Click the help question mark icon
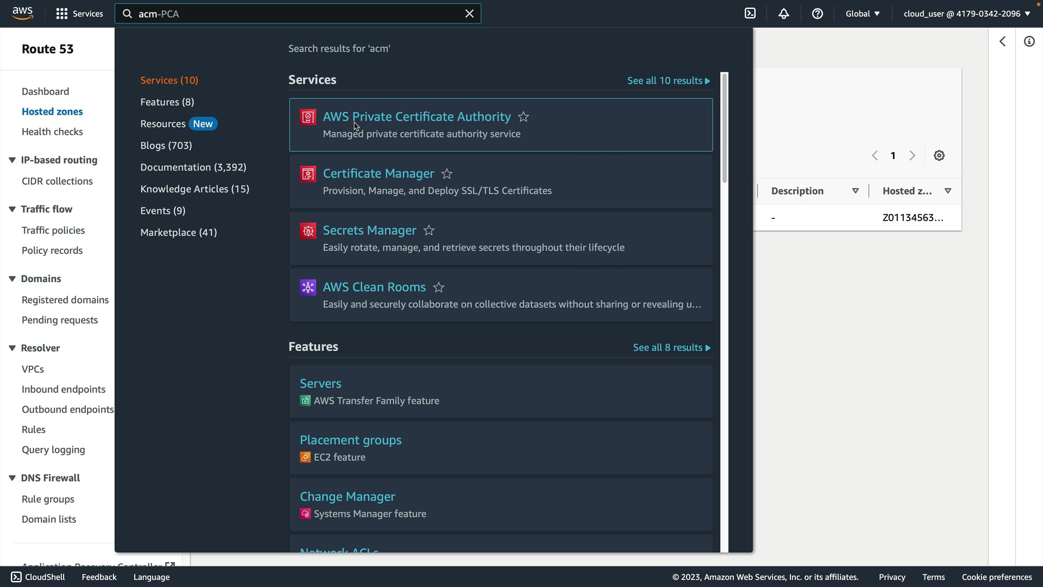The height and width of the screenshot is (587, 1043). (817, 14)
